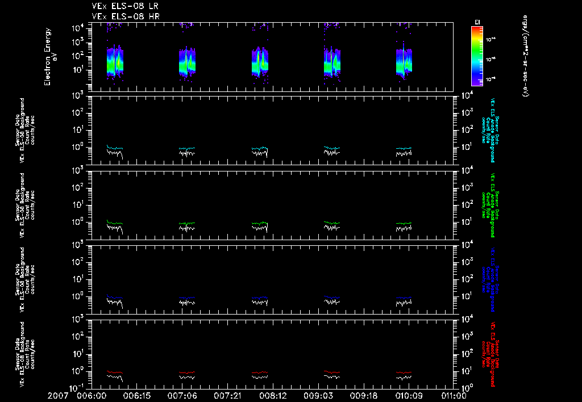
Task: Click the spectrogram burst before 008:12
Action: 260,61
